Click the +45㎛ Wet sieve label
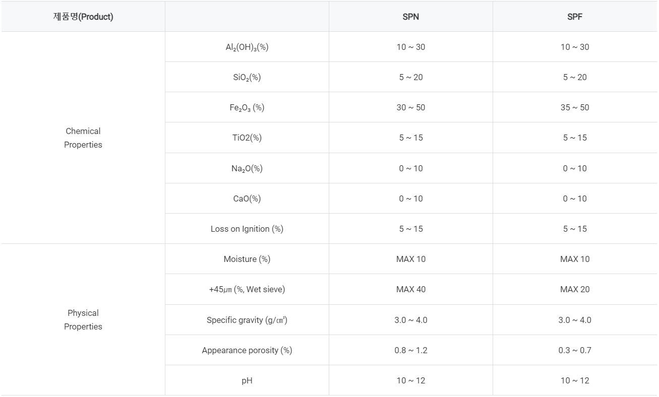659x397 pixels. [247, 289]
